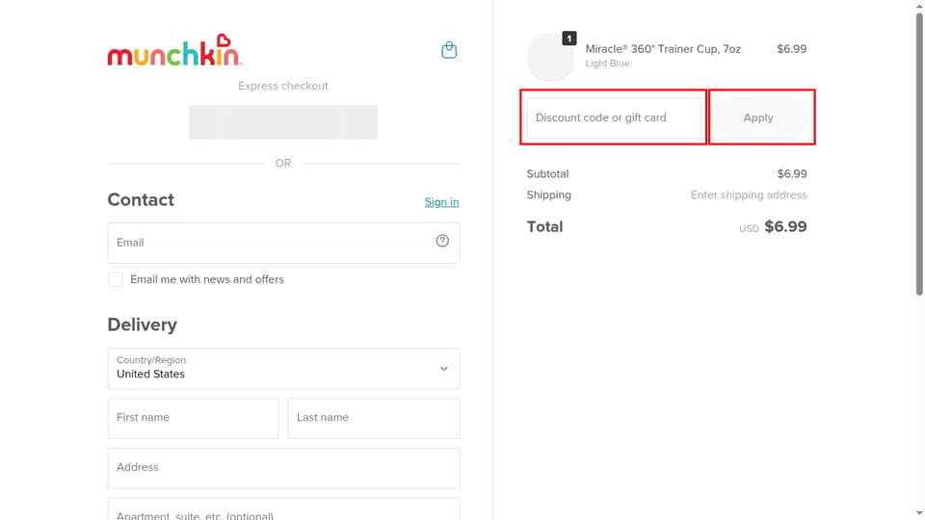Click the page vertical scrollbar
Image resolution: width=925 pixels, height=520 pixels.
(919, 153)
